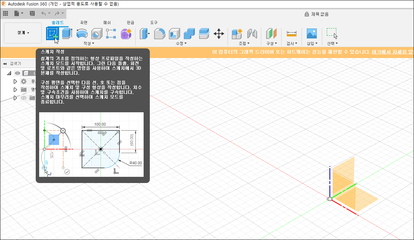The image size is (414, 240).
Task: Click the 스케치 작성 tooltip title
Action: click(x=53, y=52)
